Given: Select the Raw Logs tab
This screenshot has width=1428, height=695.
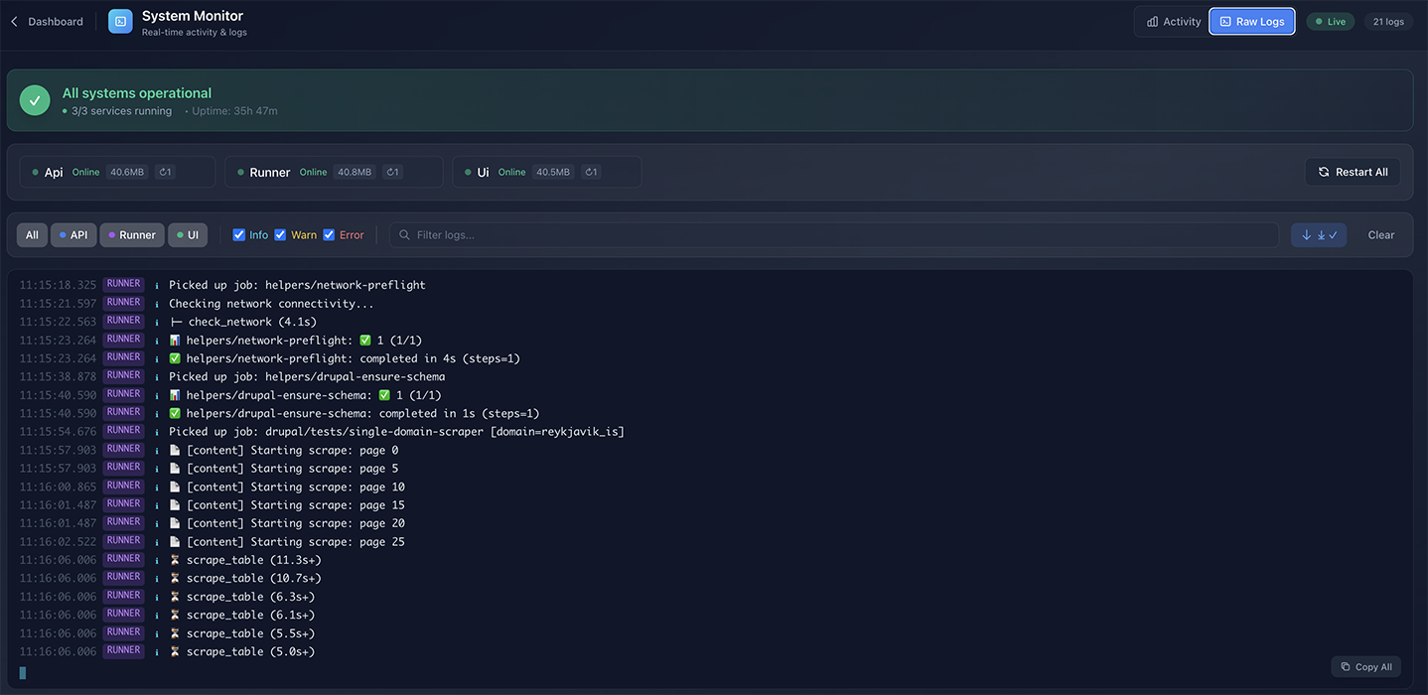Looking at the screenshot, I should 1251,22.
